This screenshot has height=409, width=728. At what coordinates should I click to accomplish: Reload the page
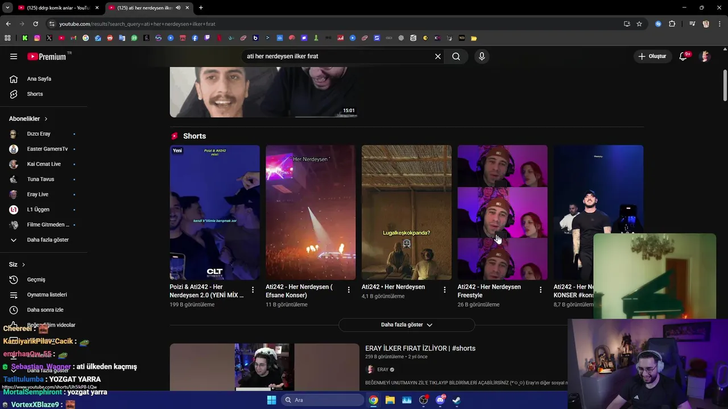pyautogui.click(x=35, y=24)
